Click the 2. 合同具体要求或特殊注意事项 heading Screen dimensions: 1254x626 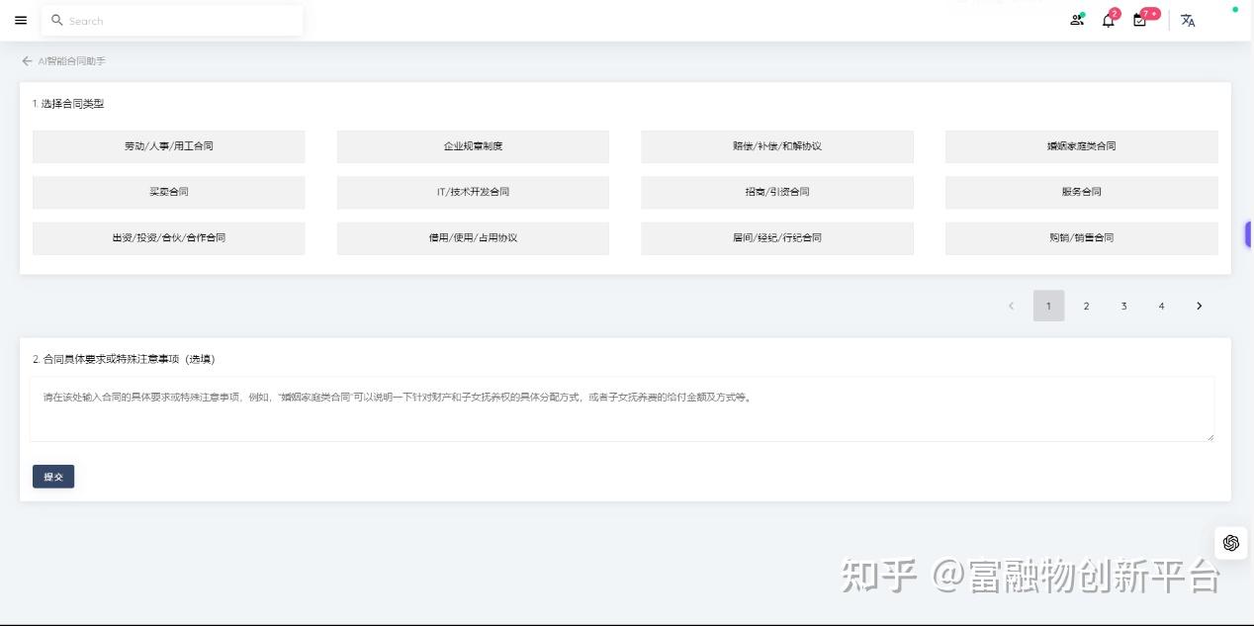(124, 359)
